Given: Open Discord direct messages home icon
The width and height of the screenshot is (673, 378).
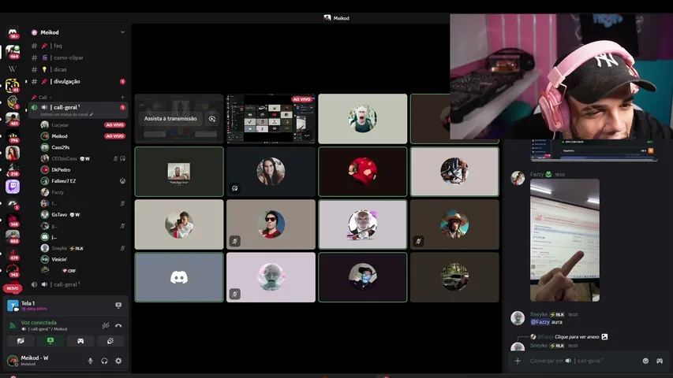Looking at the screenshot, I should click(x=13, y=33).
